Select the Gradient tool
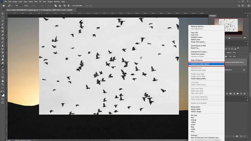 click(x=3, y=56)
